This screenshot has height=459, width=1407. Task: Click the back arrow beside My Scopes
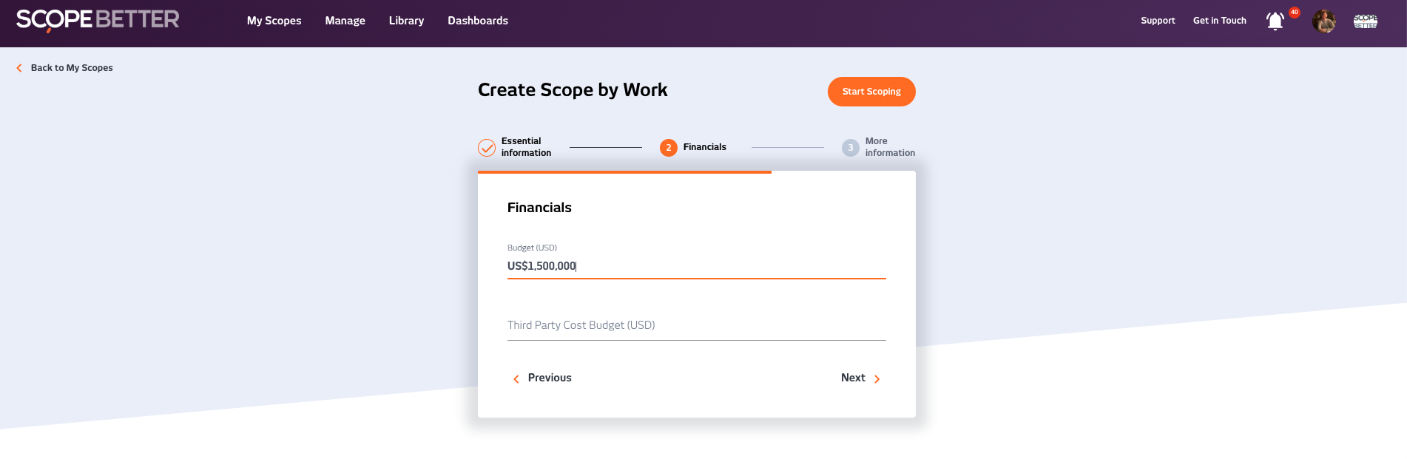click(x=19, y=68)
